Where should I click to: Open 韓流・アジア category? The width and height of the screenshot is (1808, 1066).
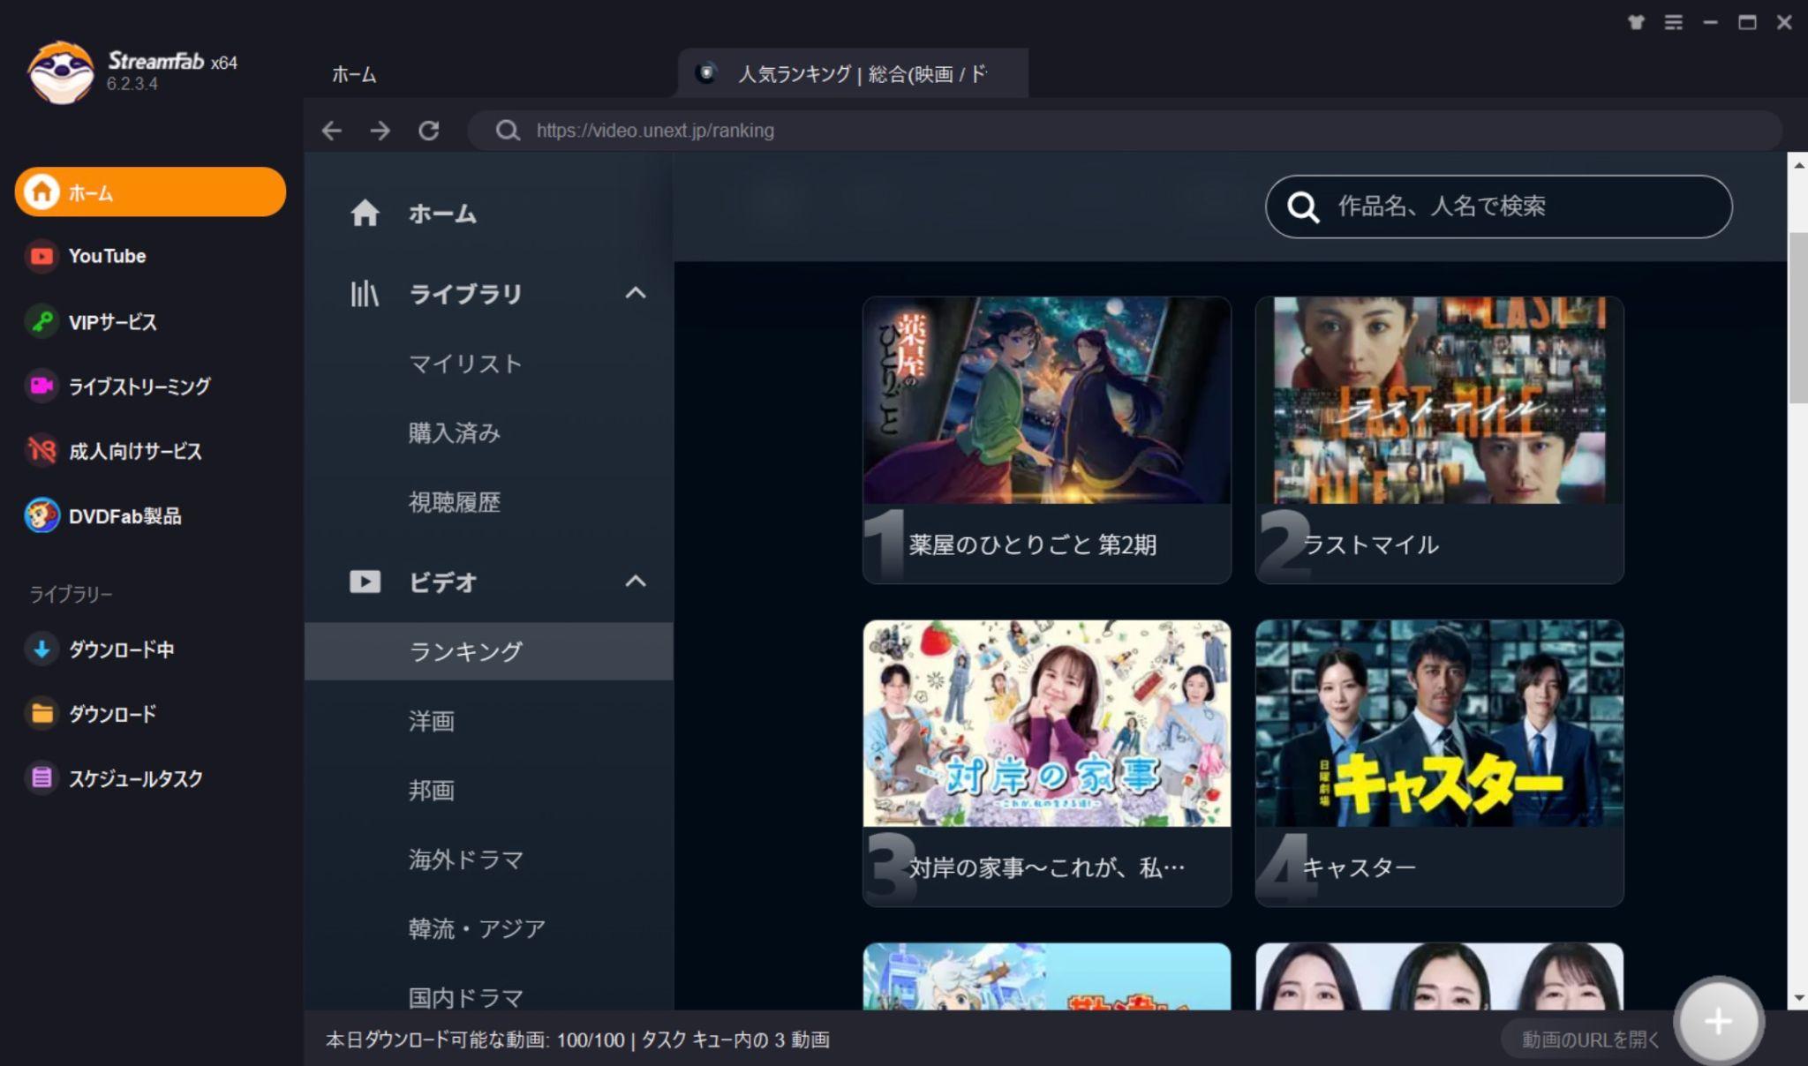pyautogui.click(x=477, y=928)
